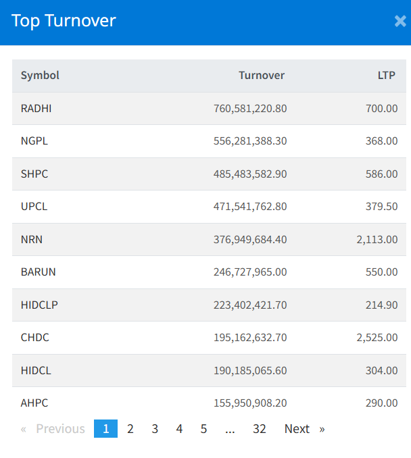This screenshot has width=411, height=458.
Task: Click the Previous page link
Action: (53, 429)
